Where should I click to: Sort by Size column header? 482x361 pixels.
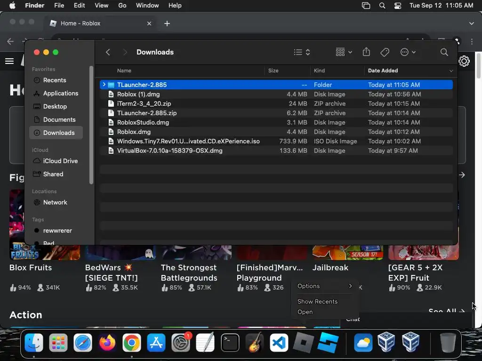coord(273,71)
